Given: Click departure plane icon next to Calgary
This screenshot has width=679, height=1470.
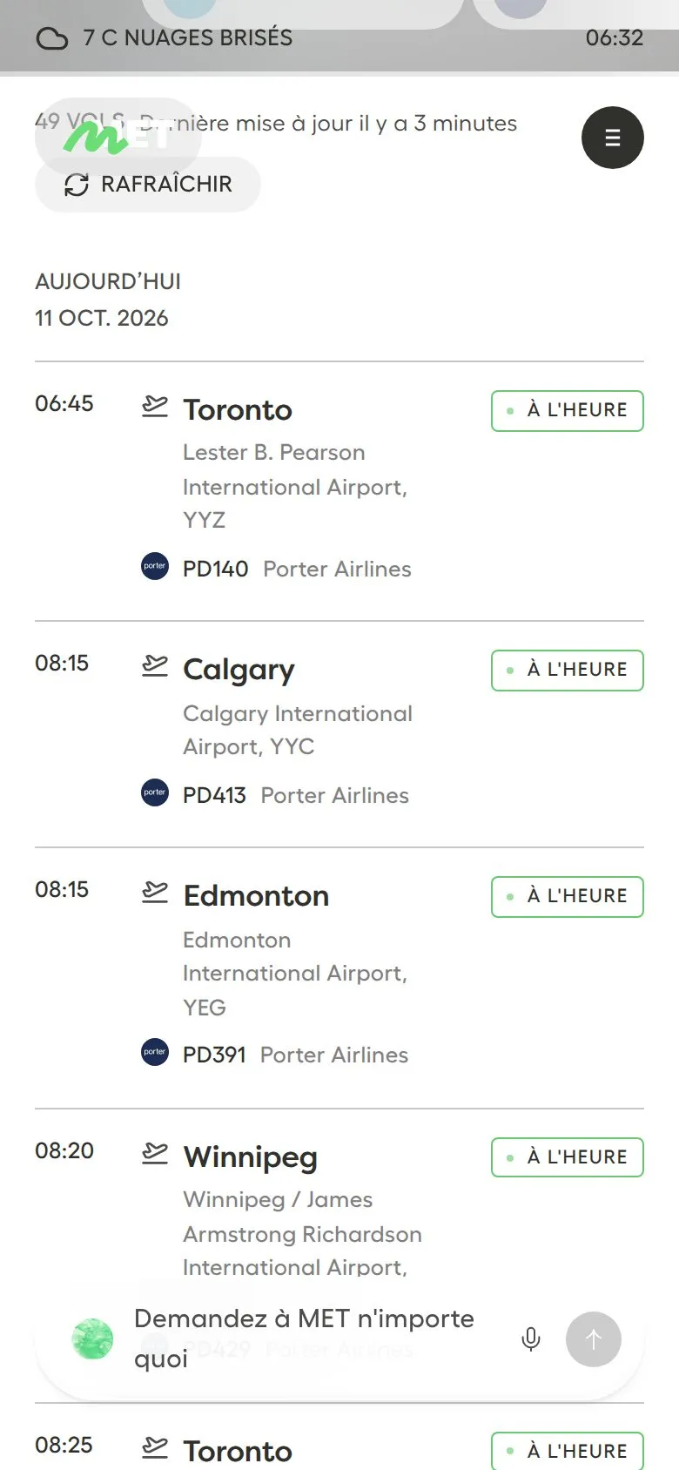Looking at the screenshot, I should tap(155, 666).
